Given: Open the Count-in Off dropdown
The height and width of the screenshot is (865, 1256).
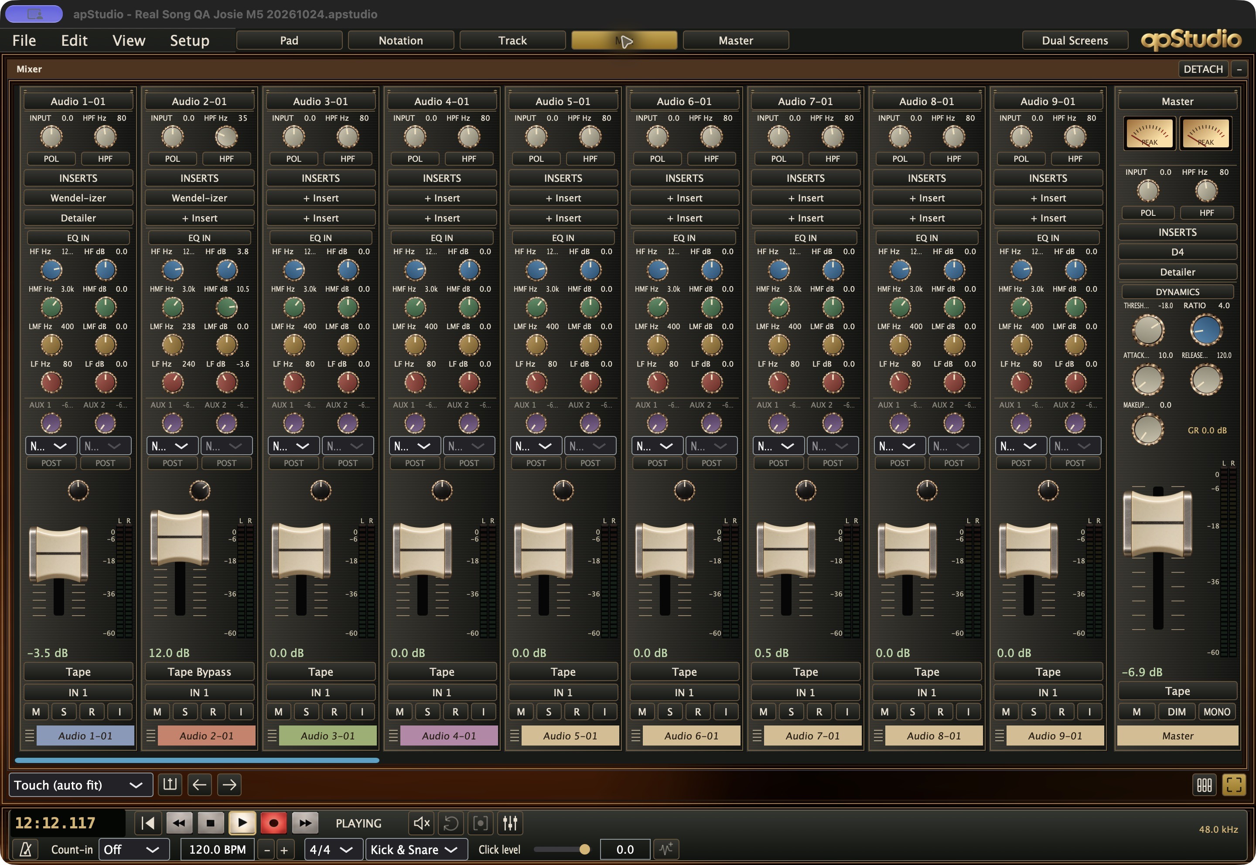Looking at the screenshot, I should coord(133,849).
